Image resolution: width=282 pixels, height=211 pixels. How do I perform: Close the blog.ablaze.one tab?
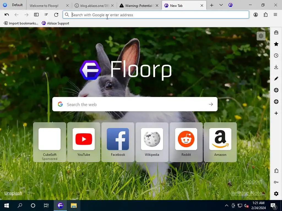pyautogui.click(x=112, y=5)
